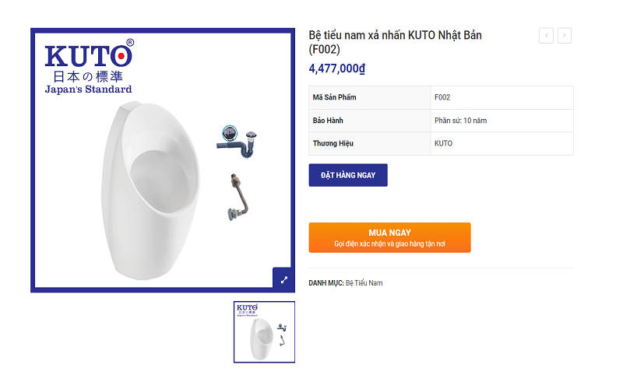This screenshot has width=623, height=389.
Task: Click the product title Bệ tiểu nam
Action: click(x=395, y=42)
